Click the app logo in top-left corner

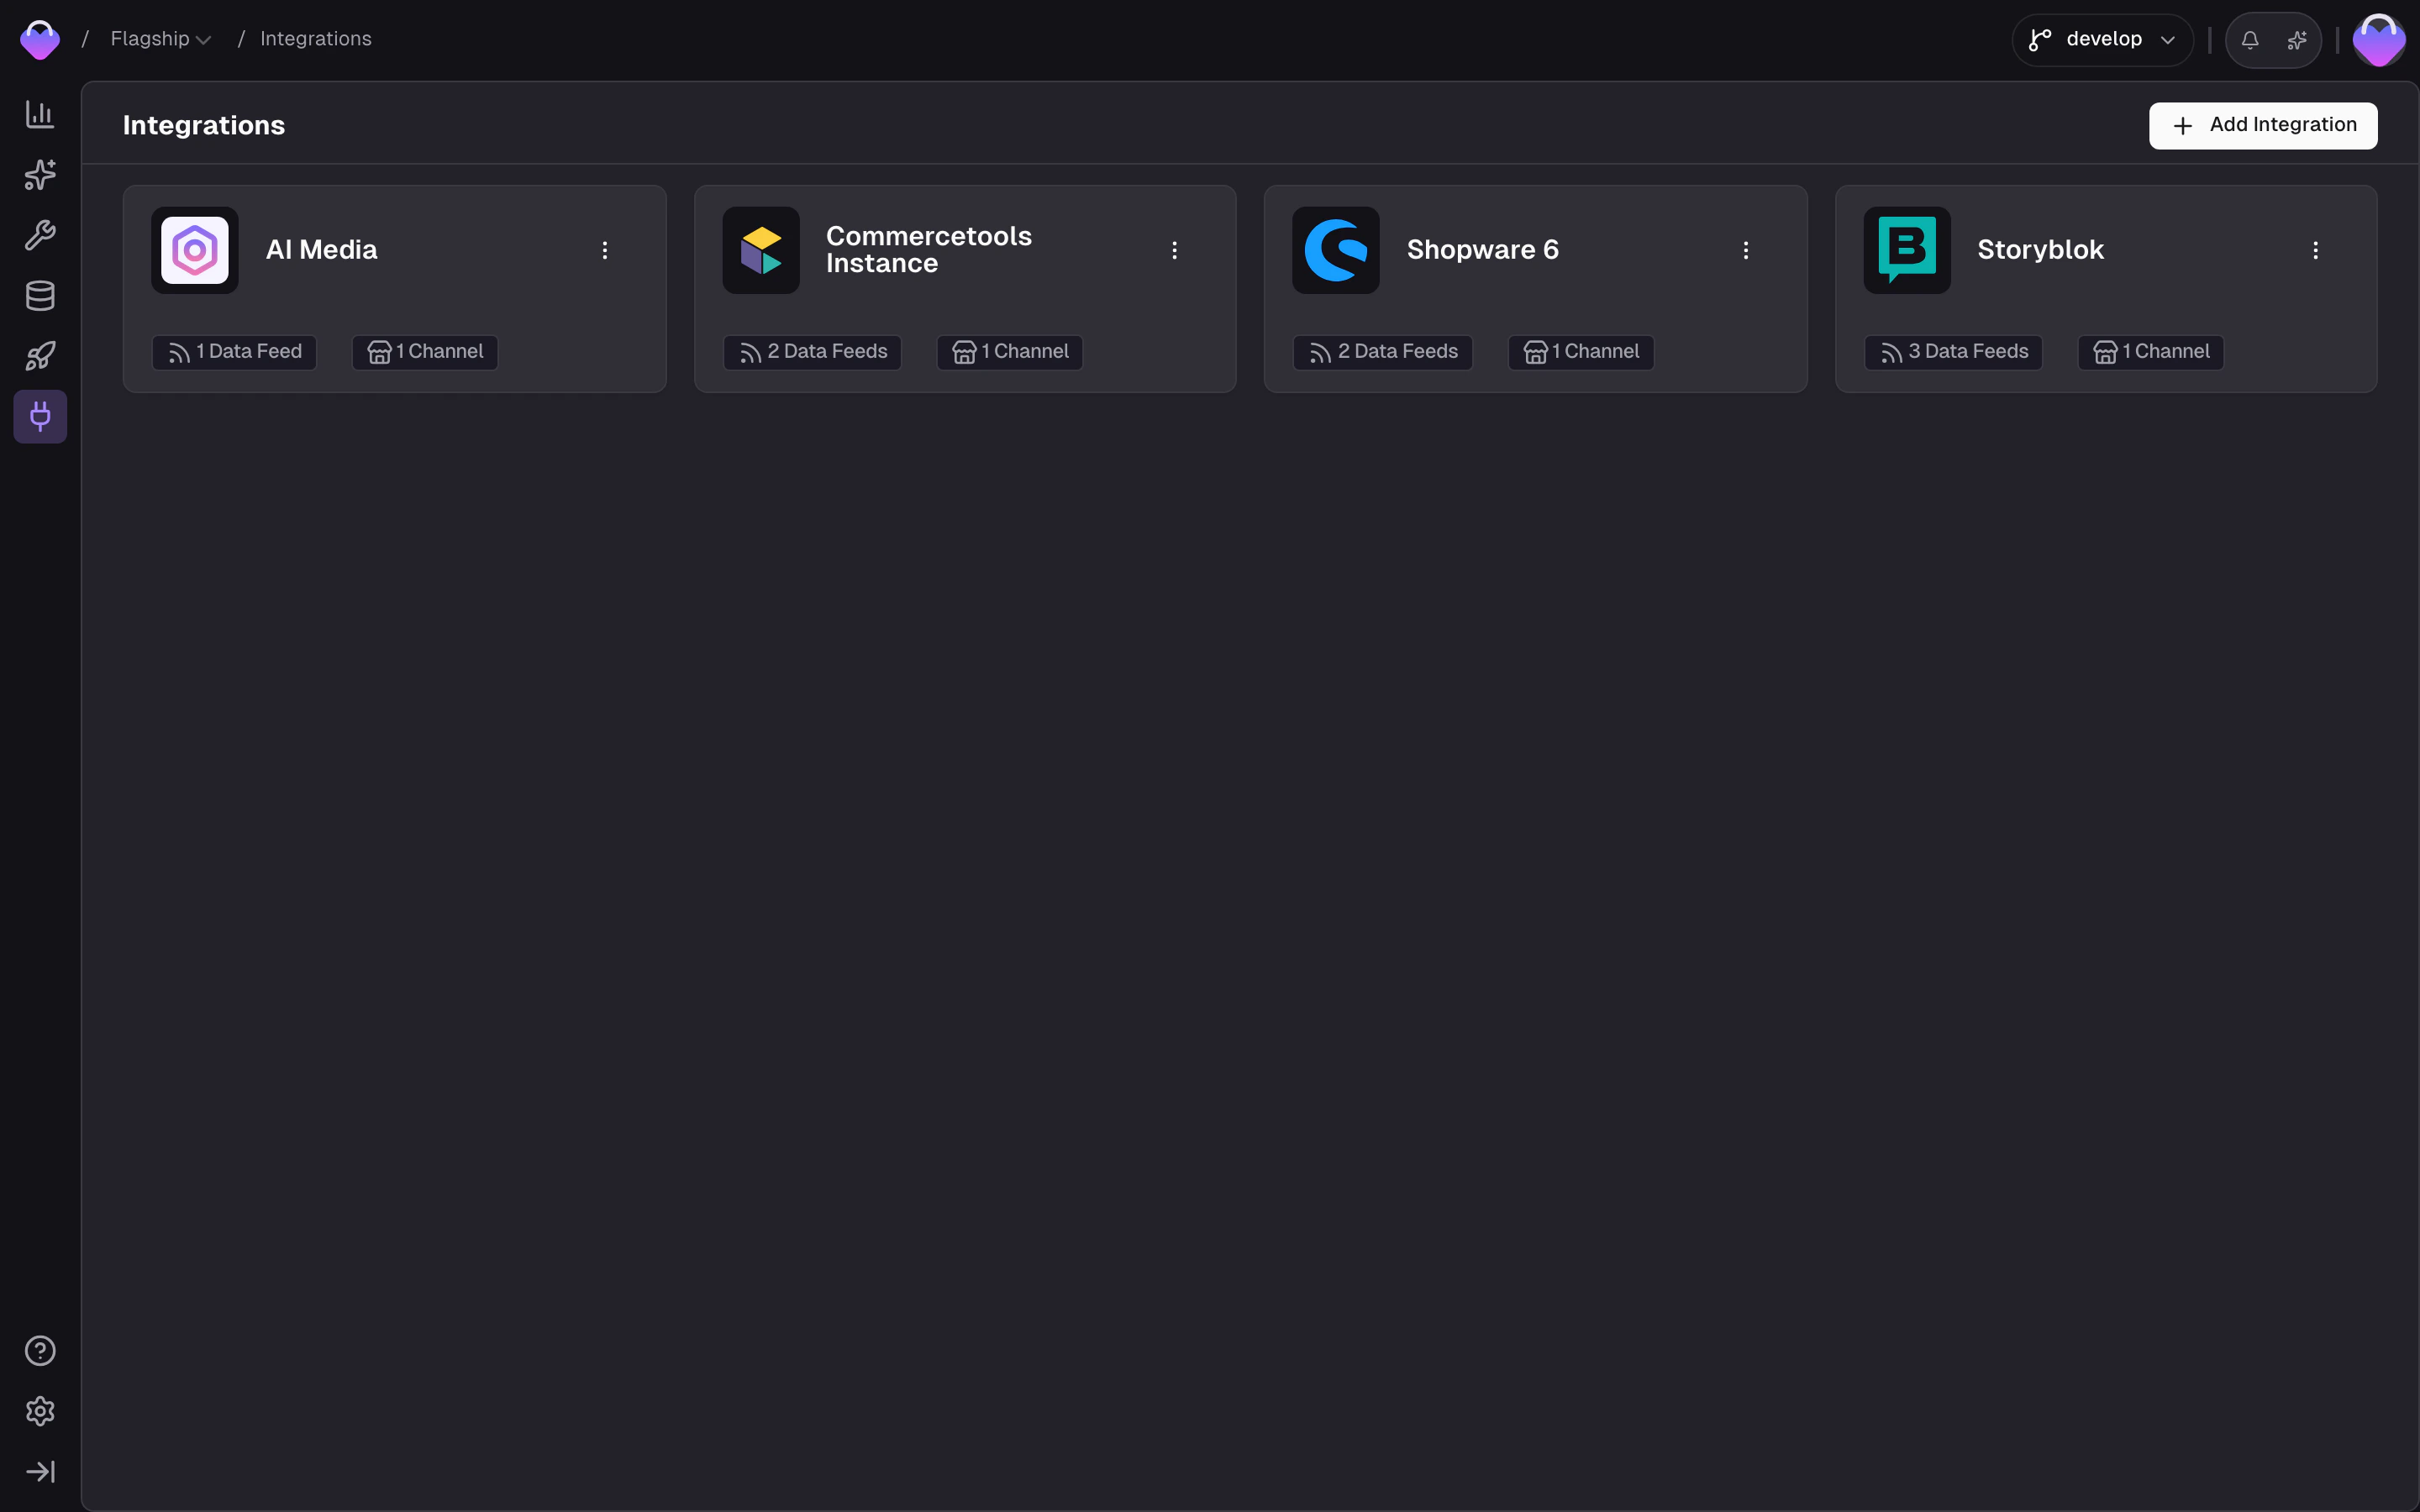pyautogui.click(x=40, y=40)
